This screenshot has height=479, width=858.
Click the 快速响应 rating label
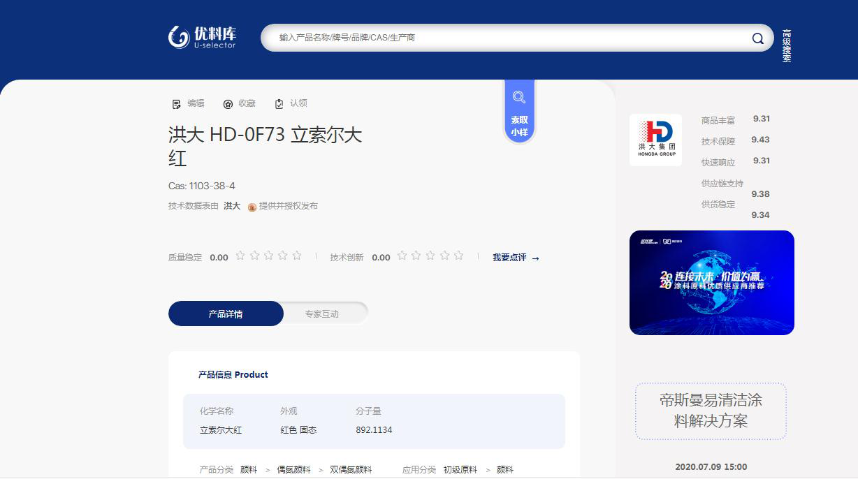click(x=718, y=163)
